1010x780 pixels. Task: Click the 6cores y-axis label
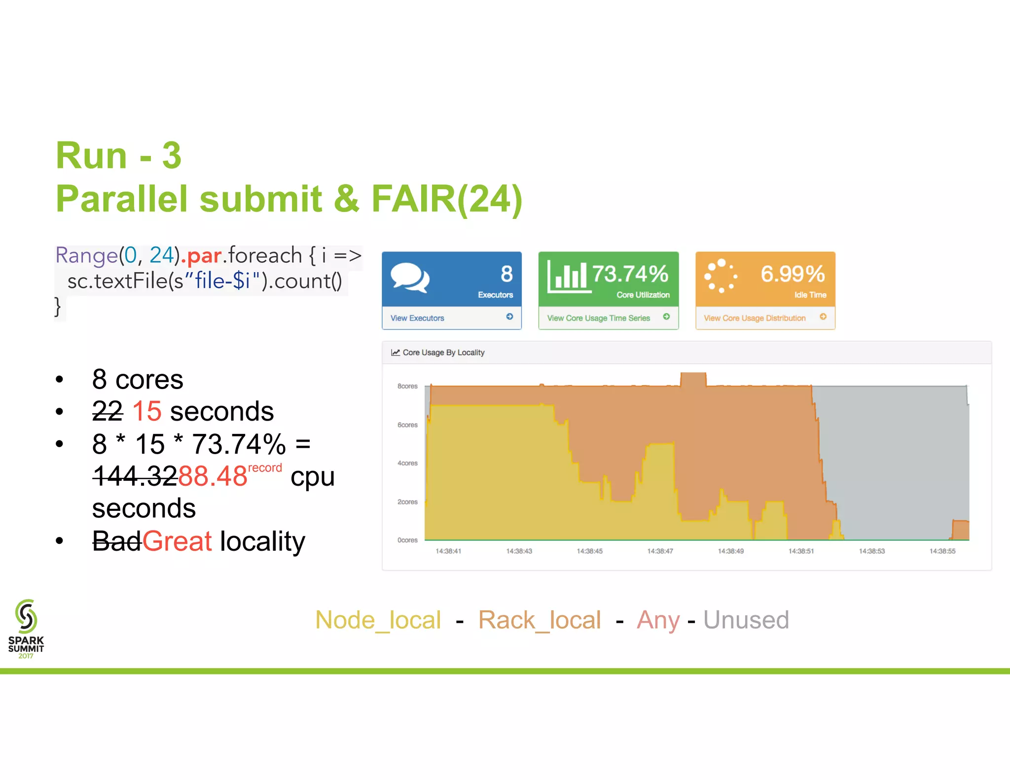(407, 425)
